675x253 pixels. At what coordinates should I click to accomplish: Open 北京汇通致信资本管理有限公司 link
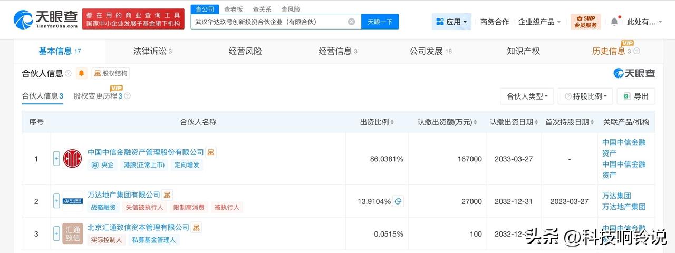coord(138,228)
